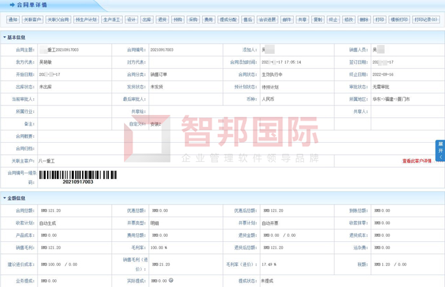This screenshot has height=287, width=445.
Task: Click the 自动开票 value
Action: (x=270, y=224)
